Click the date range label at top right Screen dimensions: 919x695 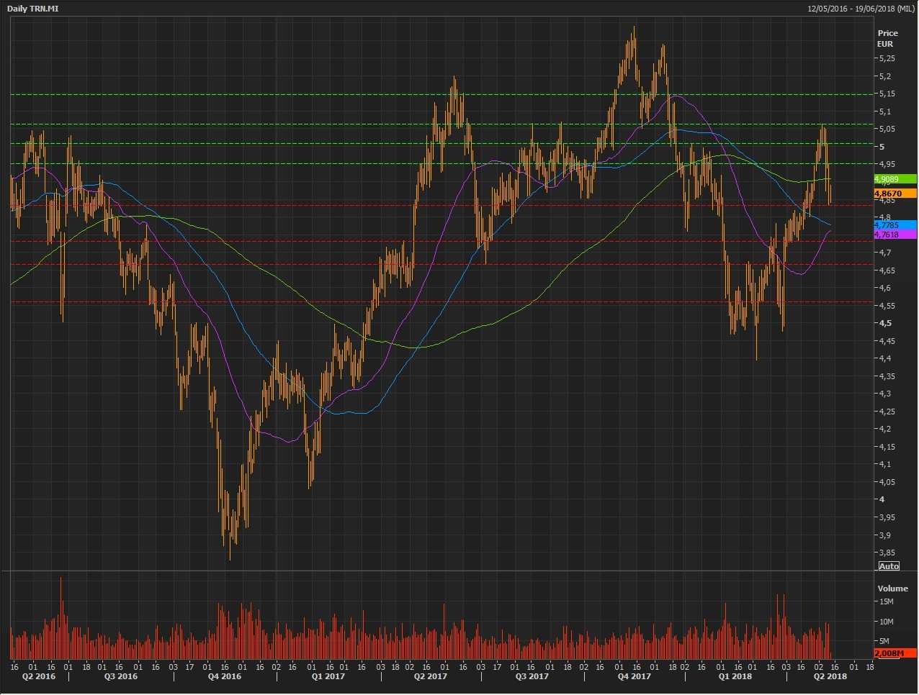[x=861, y=9]
